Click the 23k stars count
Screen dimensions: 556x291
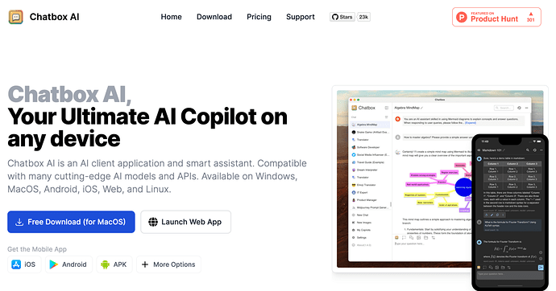(x=363, y=17)
